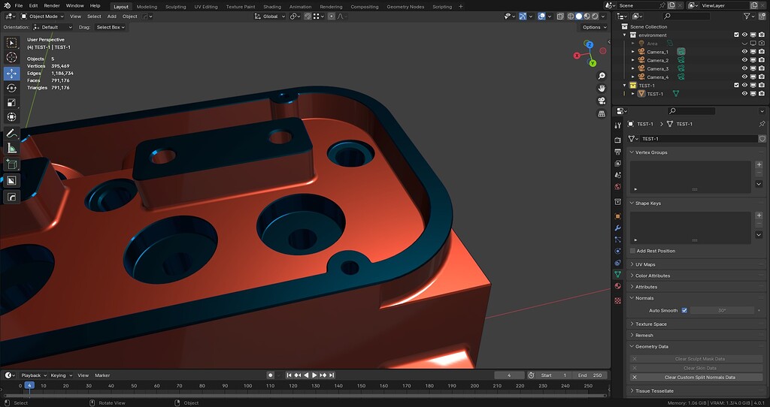Activate the Scale tool

[x=12, y=102]
